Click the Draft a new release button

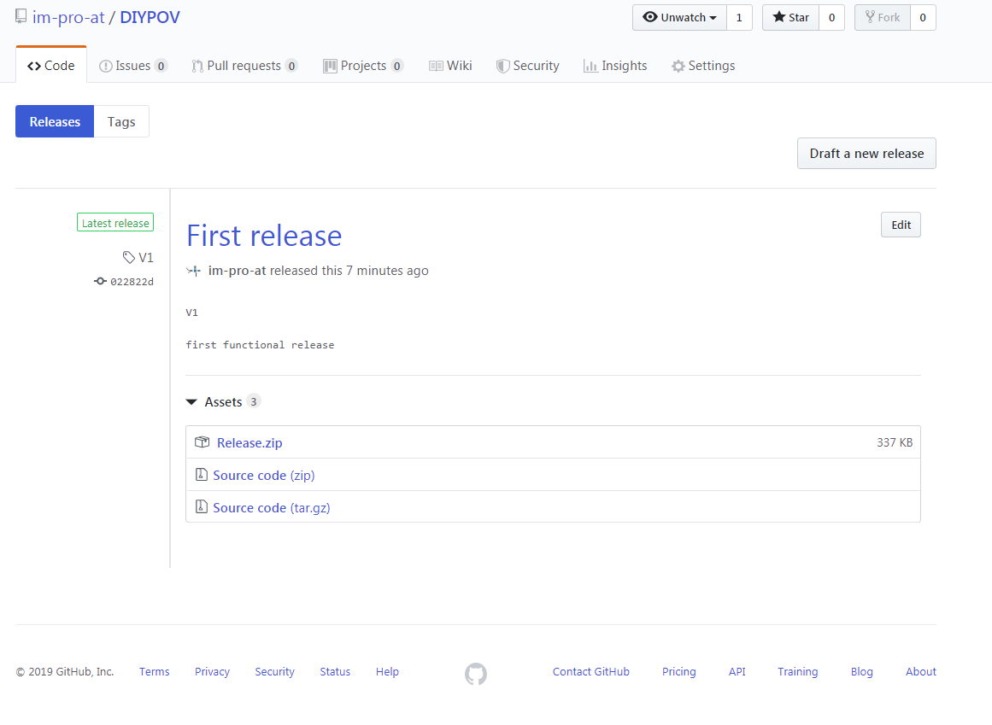coord(866,153)
